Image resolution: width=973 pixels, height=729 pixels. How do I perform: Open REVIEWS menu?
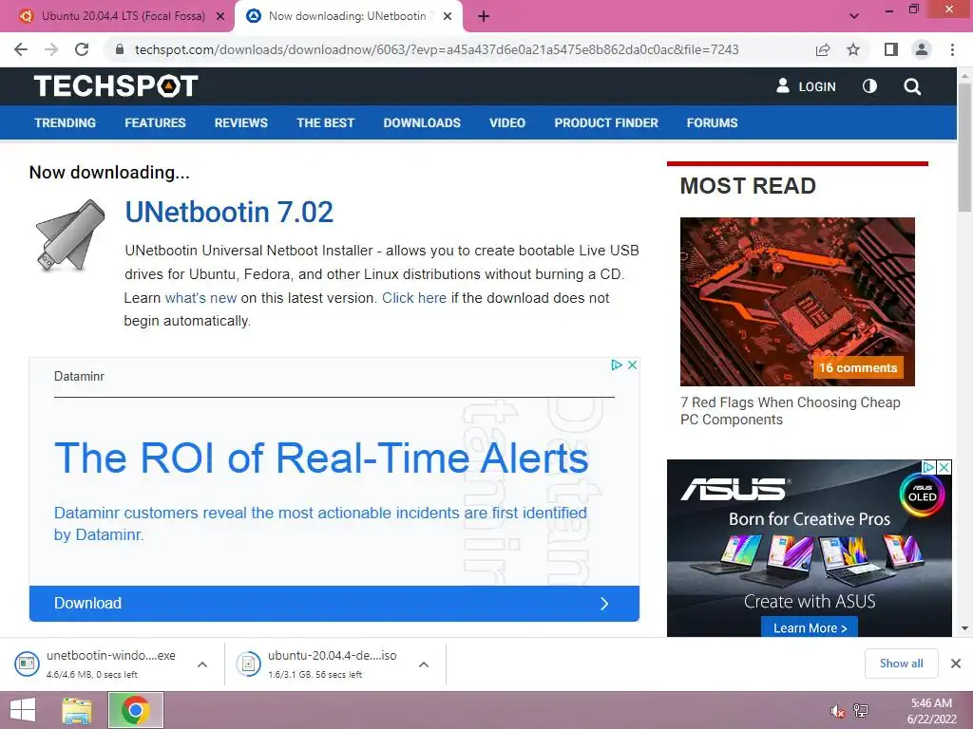click(240, 122)
